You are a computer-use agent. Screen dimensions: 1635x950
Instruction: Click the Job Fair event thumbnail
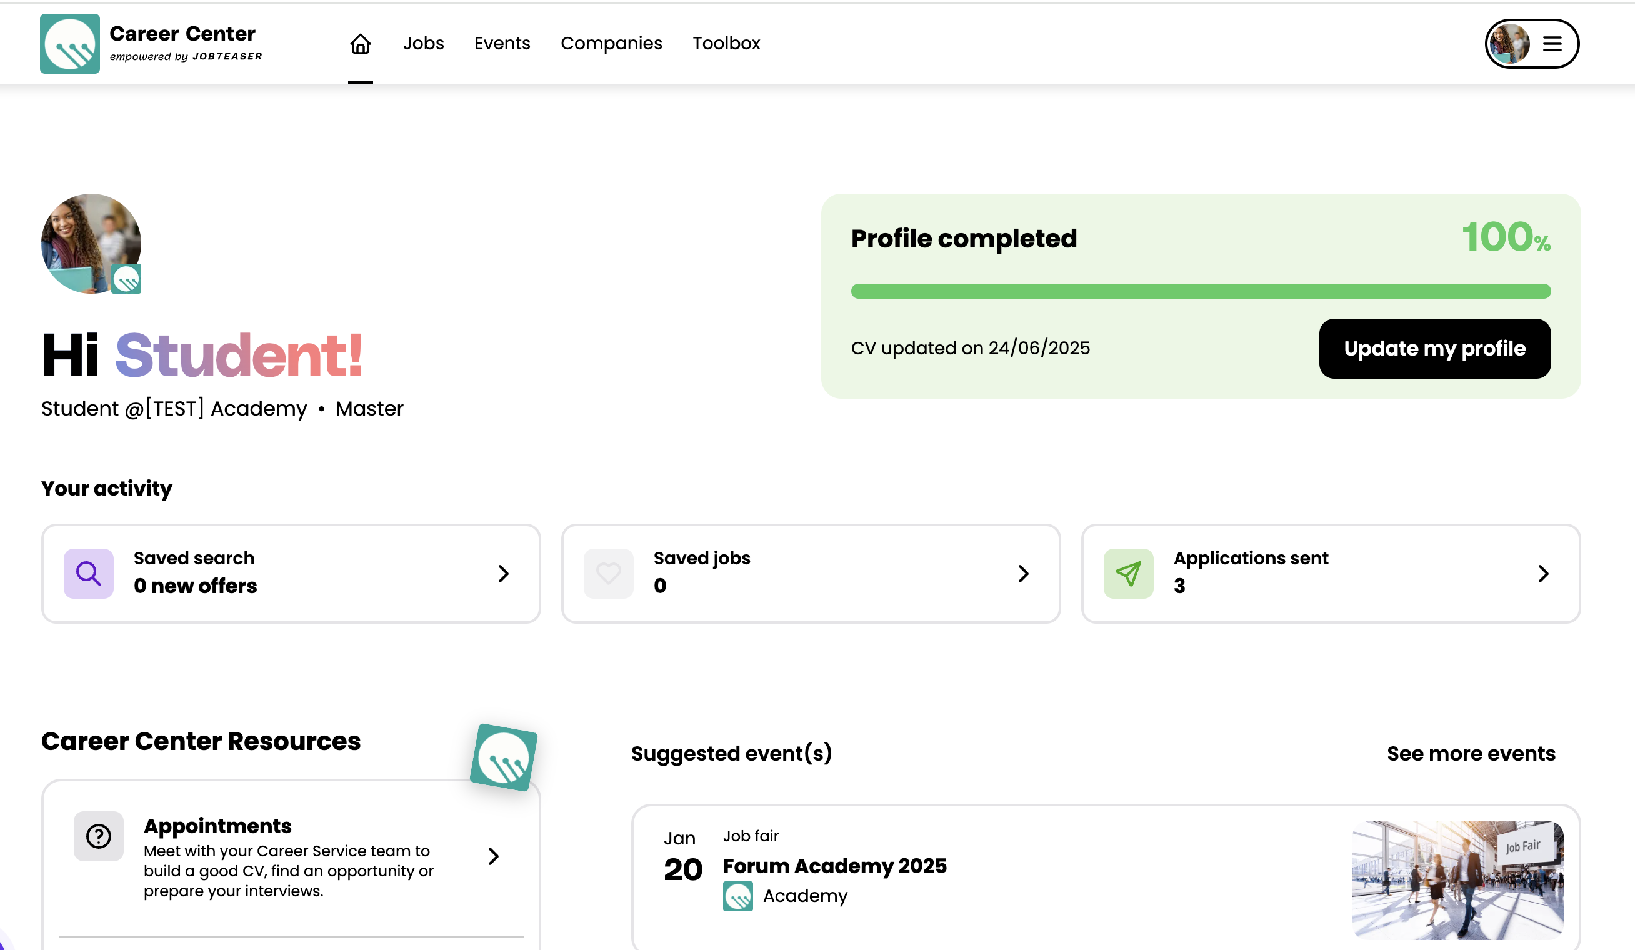point(1457,880)
